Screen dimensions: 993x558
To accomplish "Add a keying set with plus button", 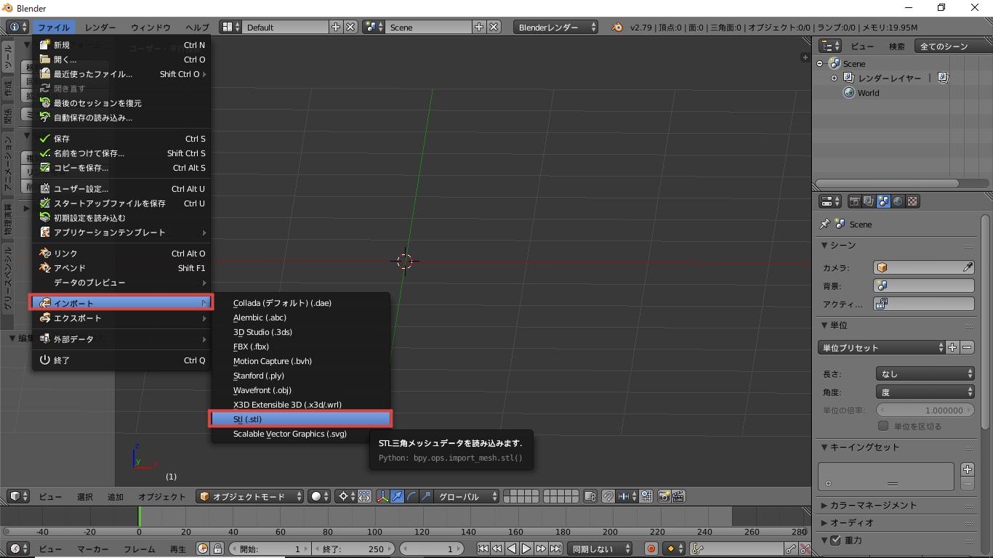I will 968,469.
